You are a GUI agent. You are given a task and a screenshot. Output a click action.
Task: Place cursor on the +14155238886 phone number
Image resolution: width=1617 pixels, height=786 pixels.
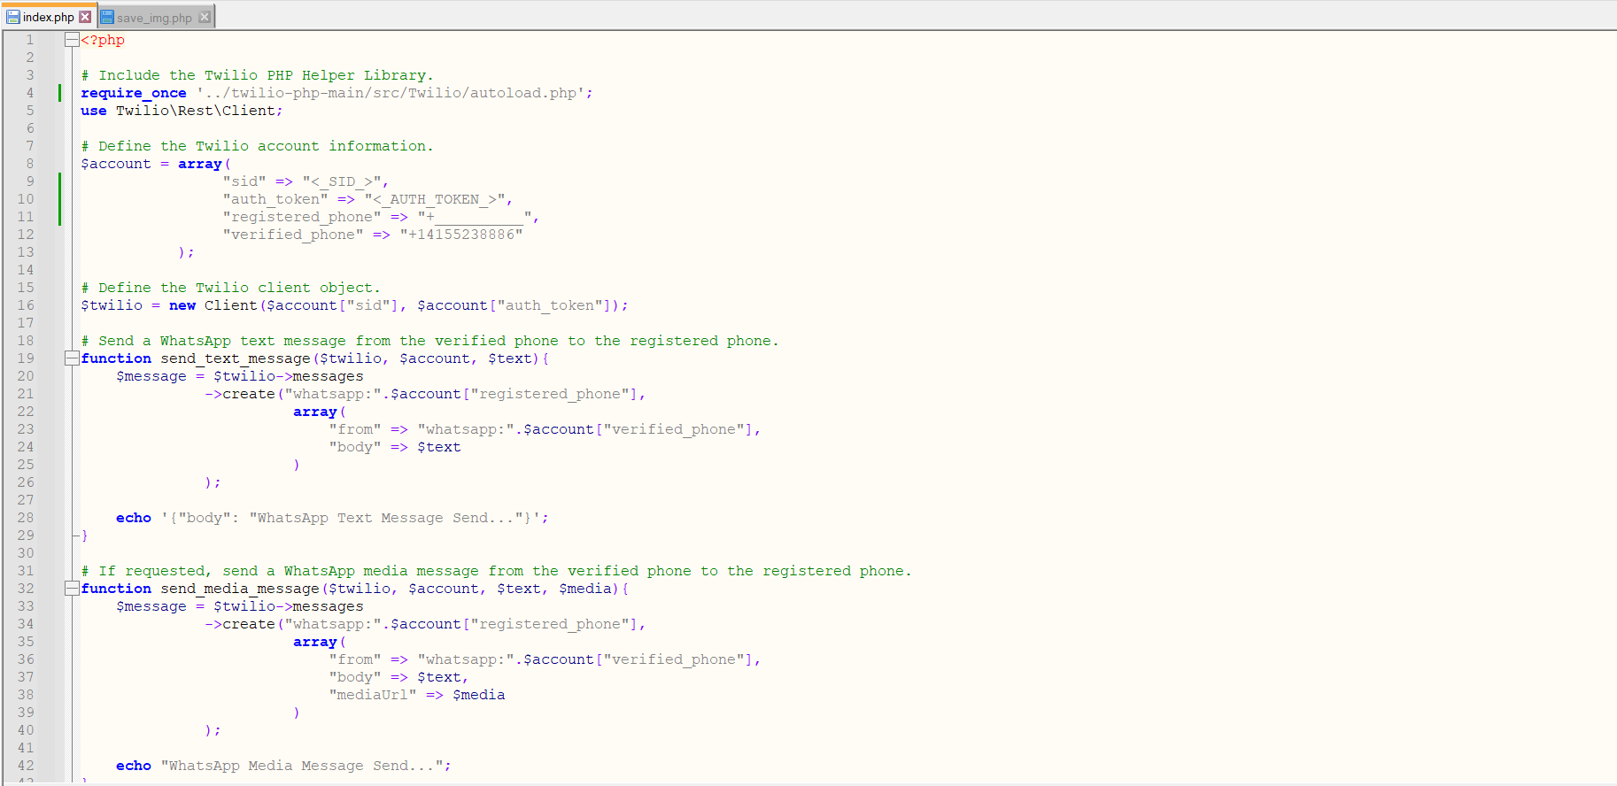pos(460,235)
